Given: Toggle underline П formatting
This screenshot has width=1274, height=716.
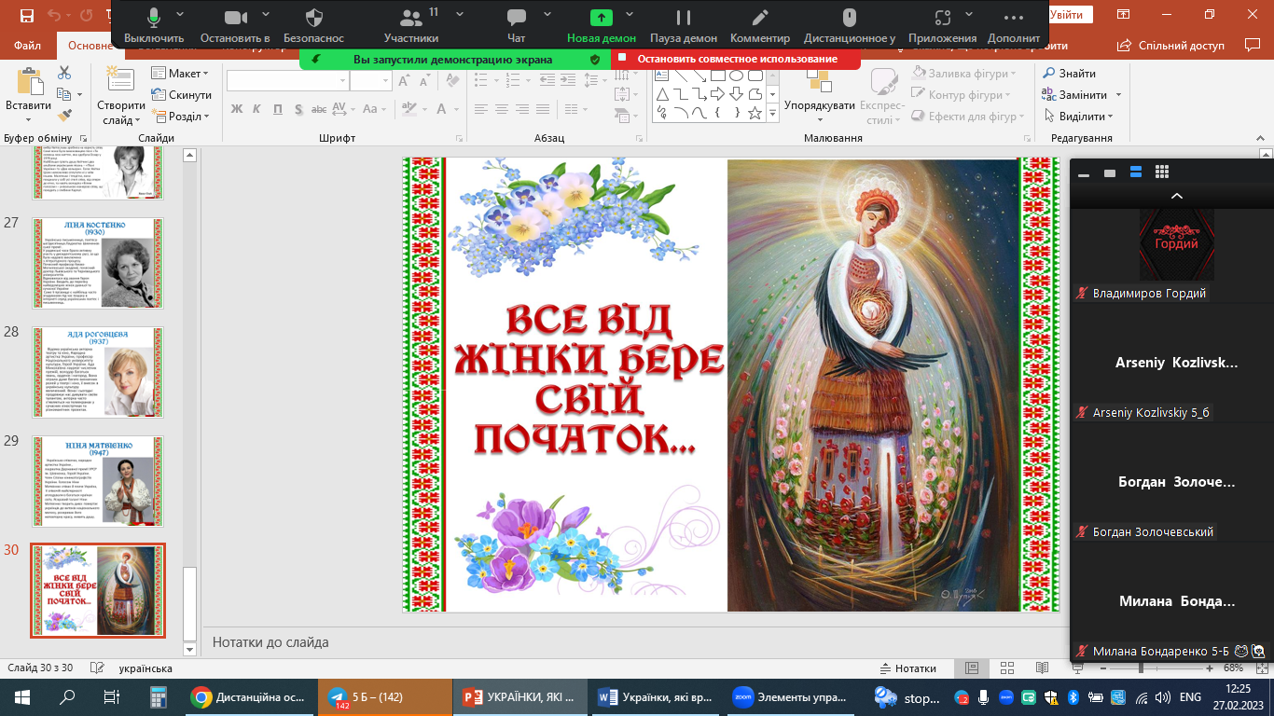Looking at the screenshot, I should click(279, 109).
